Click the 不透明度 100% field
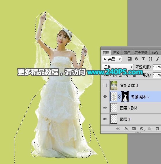 pos(157,67)
